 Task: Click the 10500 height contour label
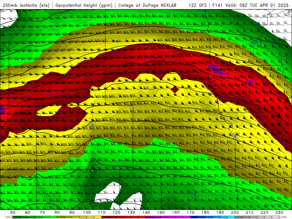click(x=120, y=121)
